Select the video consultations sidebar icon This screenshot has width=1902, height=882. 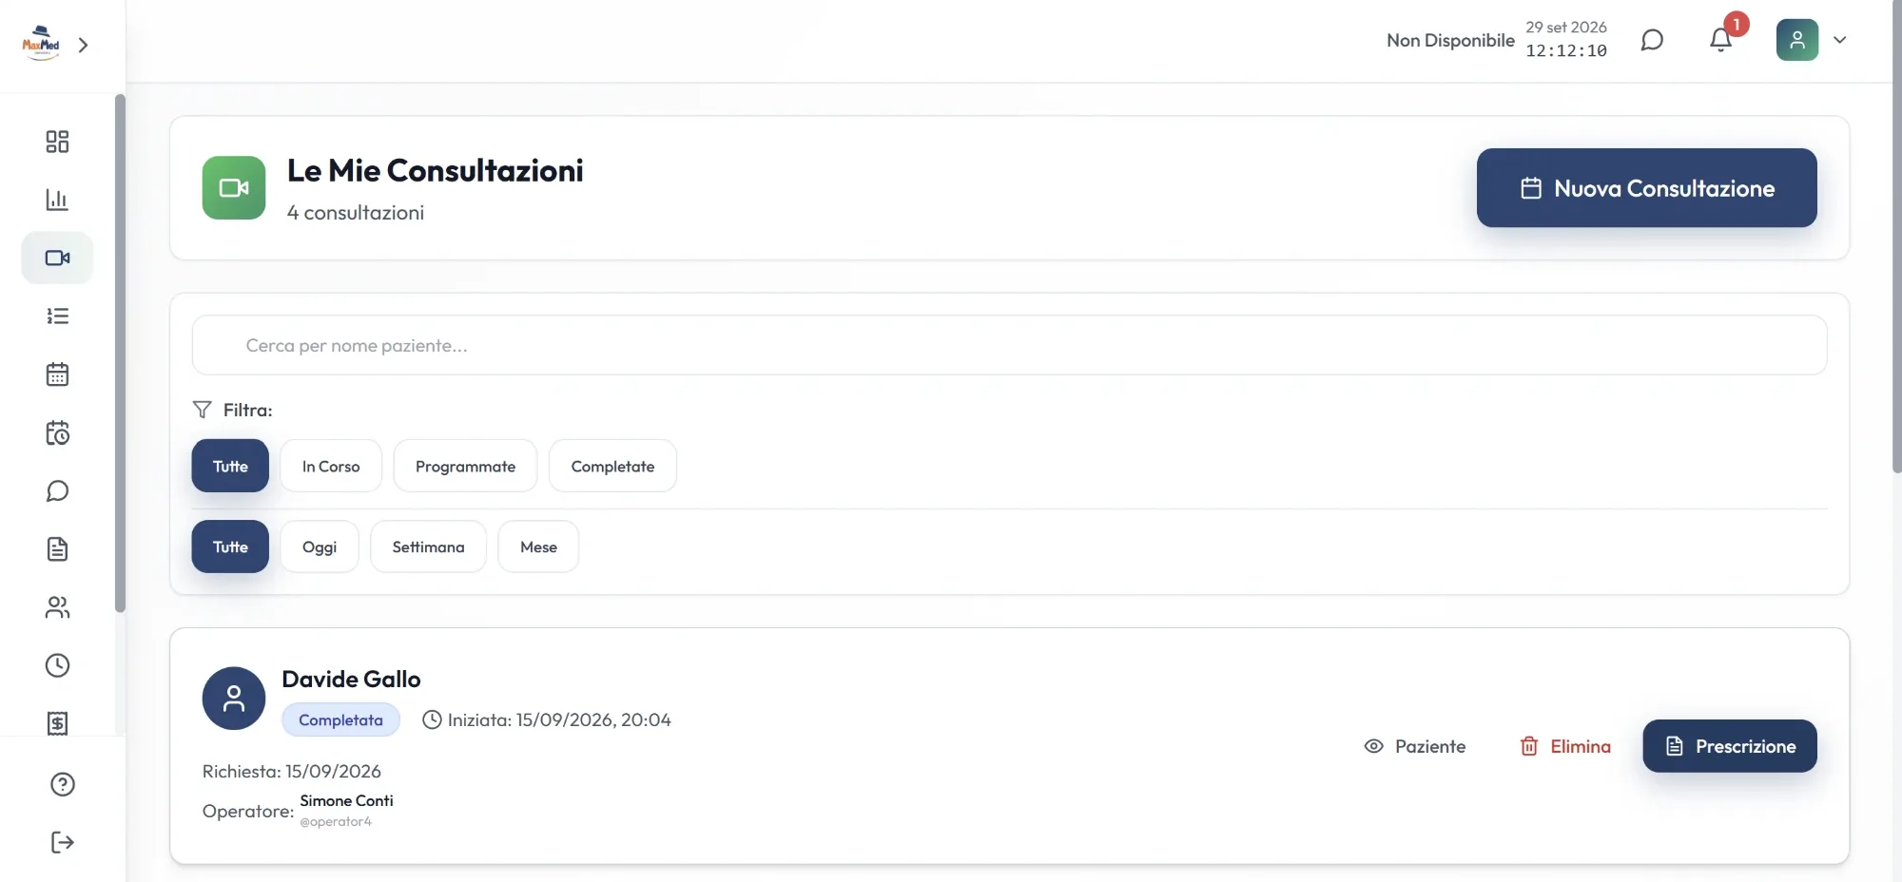(57, 258)
